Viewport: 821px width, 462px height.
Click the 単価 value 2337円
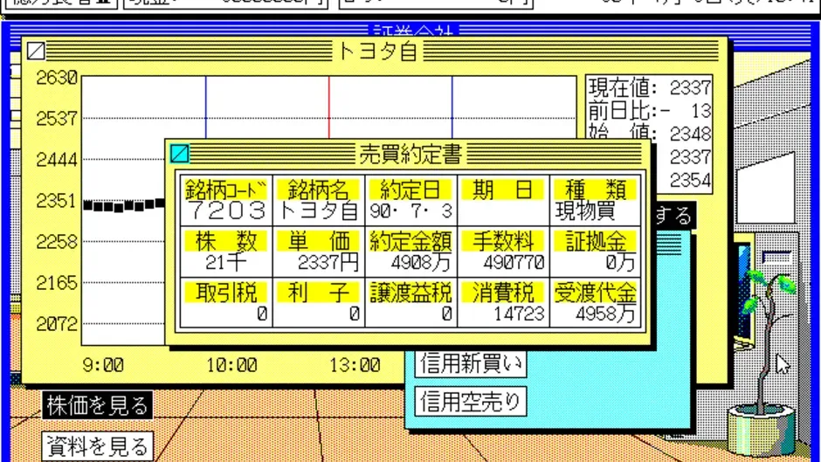[328, 262]
